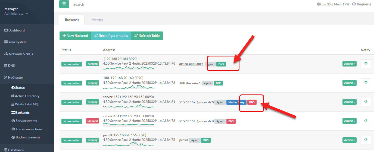Click notify sync icon for server-152 row
Screen dimensions: 374x152
pyautogui.click(x=366, y=102)
